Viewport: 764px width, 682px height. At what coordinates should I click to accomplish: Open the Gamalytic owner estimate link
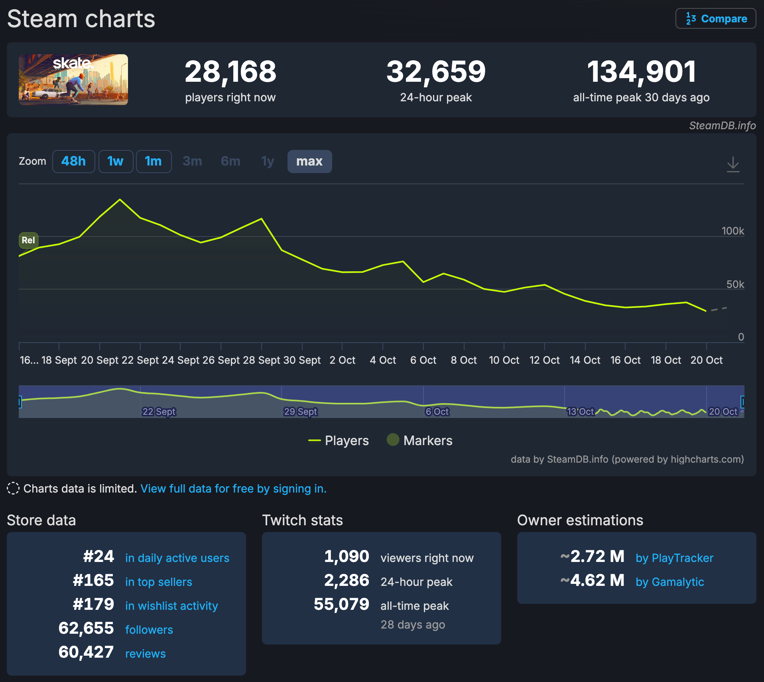669,581
